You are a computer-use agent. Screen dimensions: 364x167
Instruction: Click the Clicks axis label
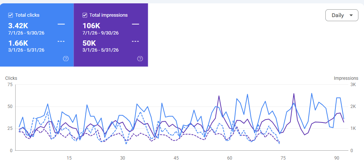click(x=11, y=78)
